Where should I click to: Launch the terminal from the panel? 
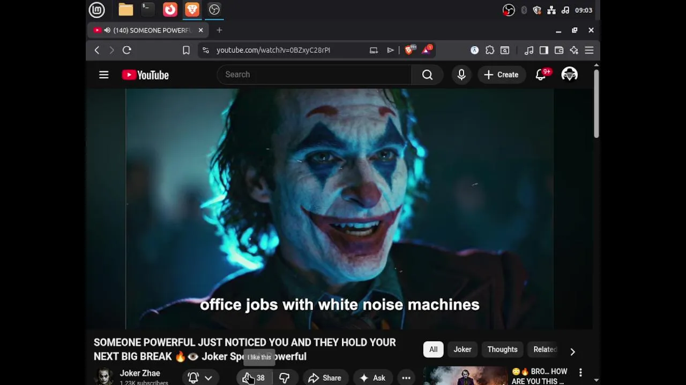pos(147,10)
